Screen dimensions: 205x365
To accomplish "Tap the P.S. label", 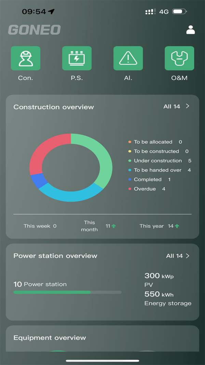I will coord(77,78).
